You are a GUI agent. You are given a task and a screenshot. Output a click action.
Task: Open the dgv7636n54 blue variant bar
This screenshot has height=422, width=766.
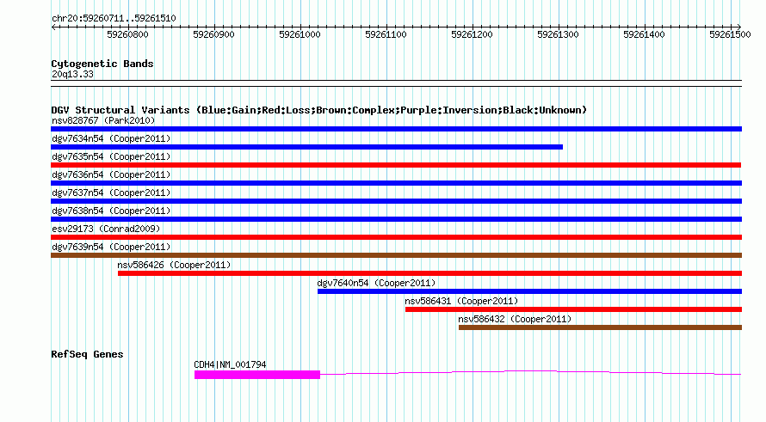tap(396, 183)
